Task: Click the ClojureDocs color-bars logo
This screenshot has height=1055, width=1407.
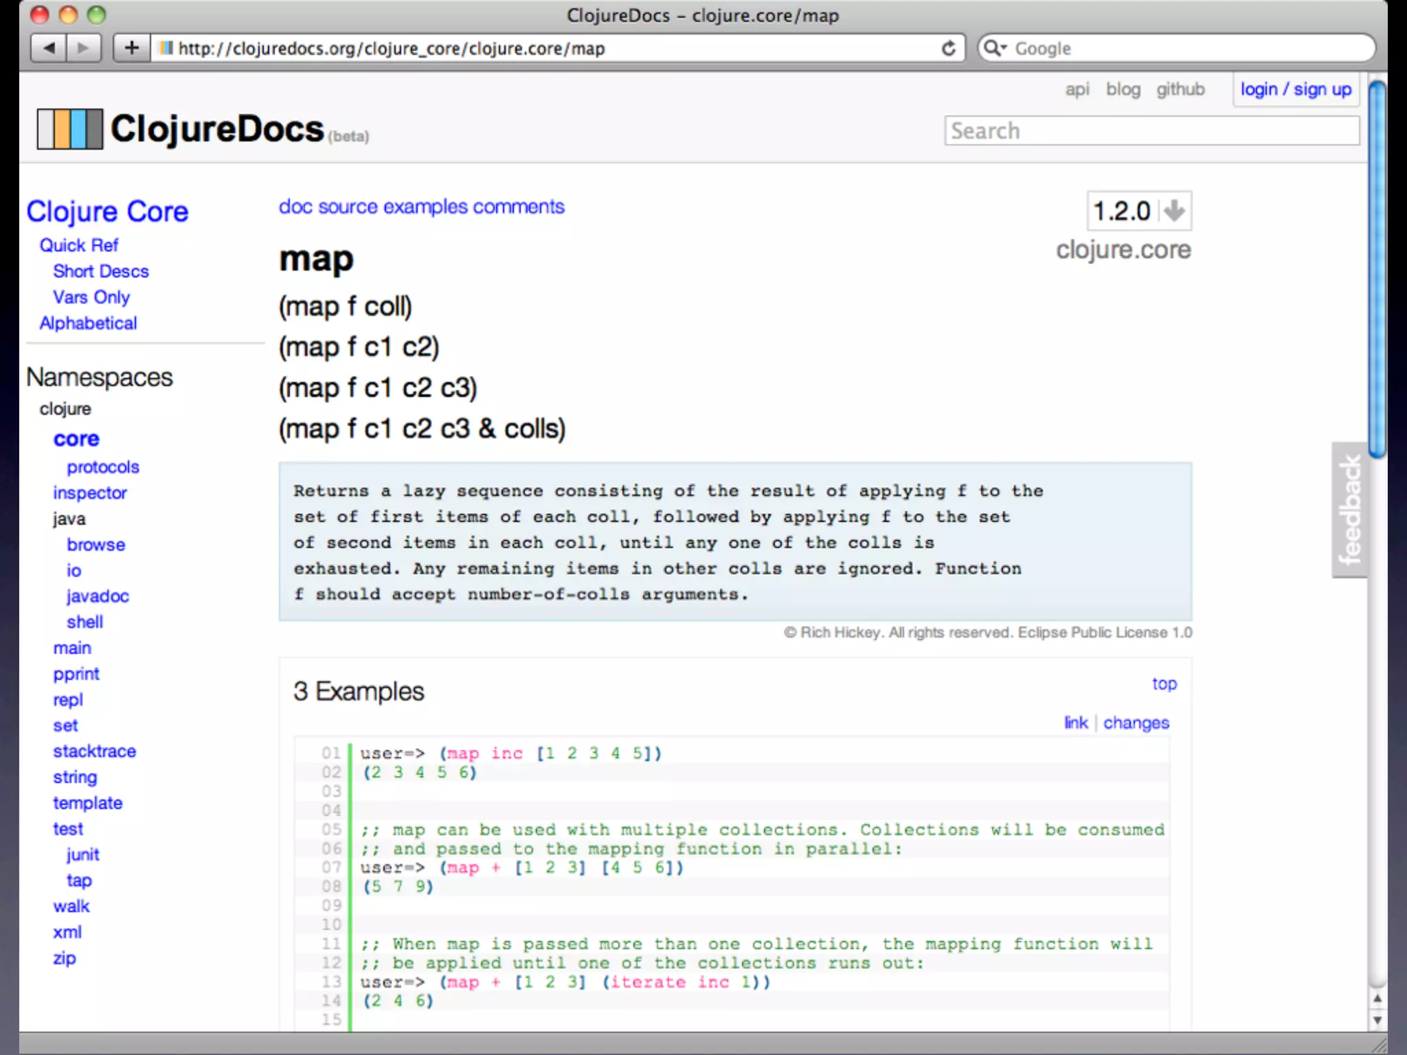Action: click(x=70, y=128)
